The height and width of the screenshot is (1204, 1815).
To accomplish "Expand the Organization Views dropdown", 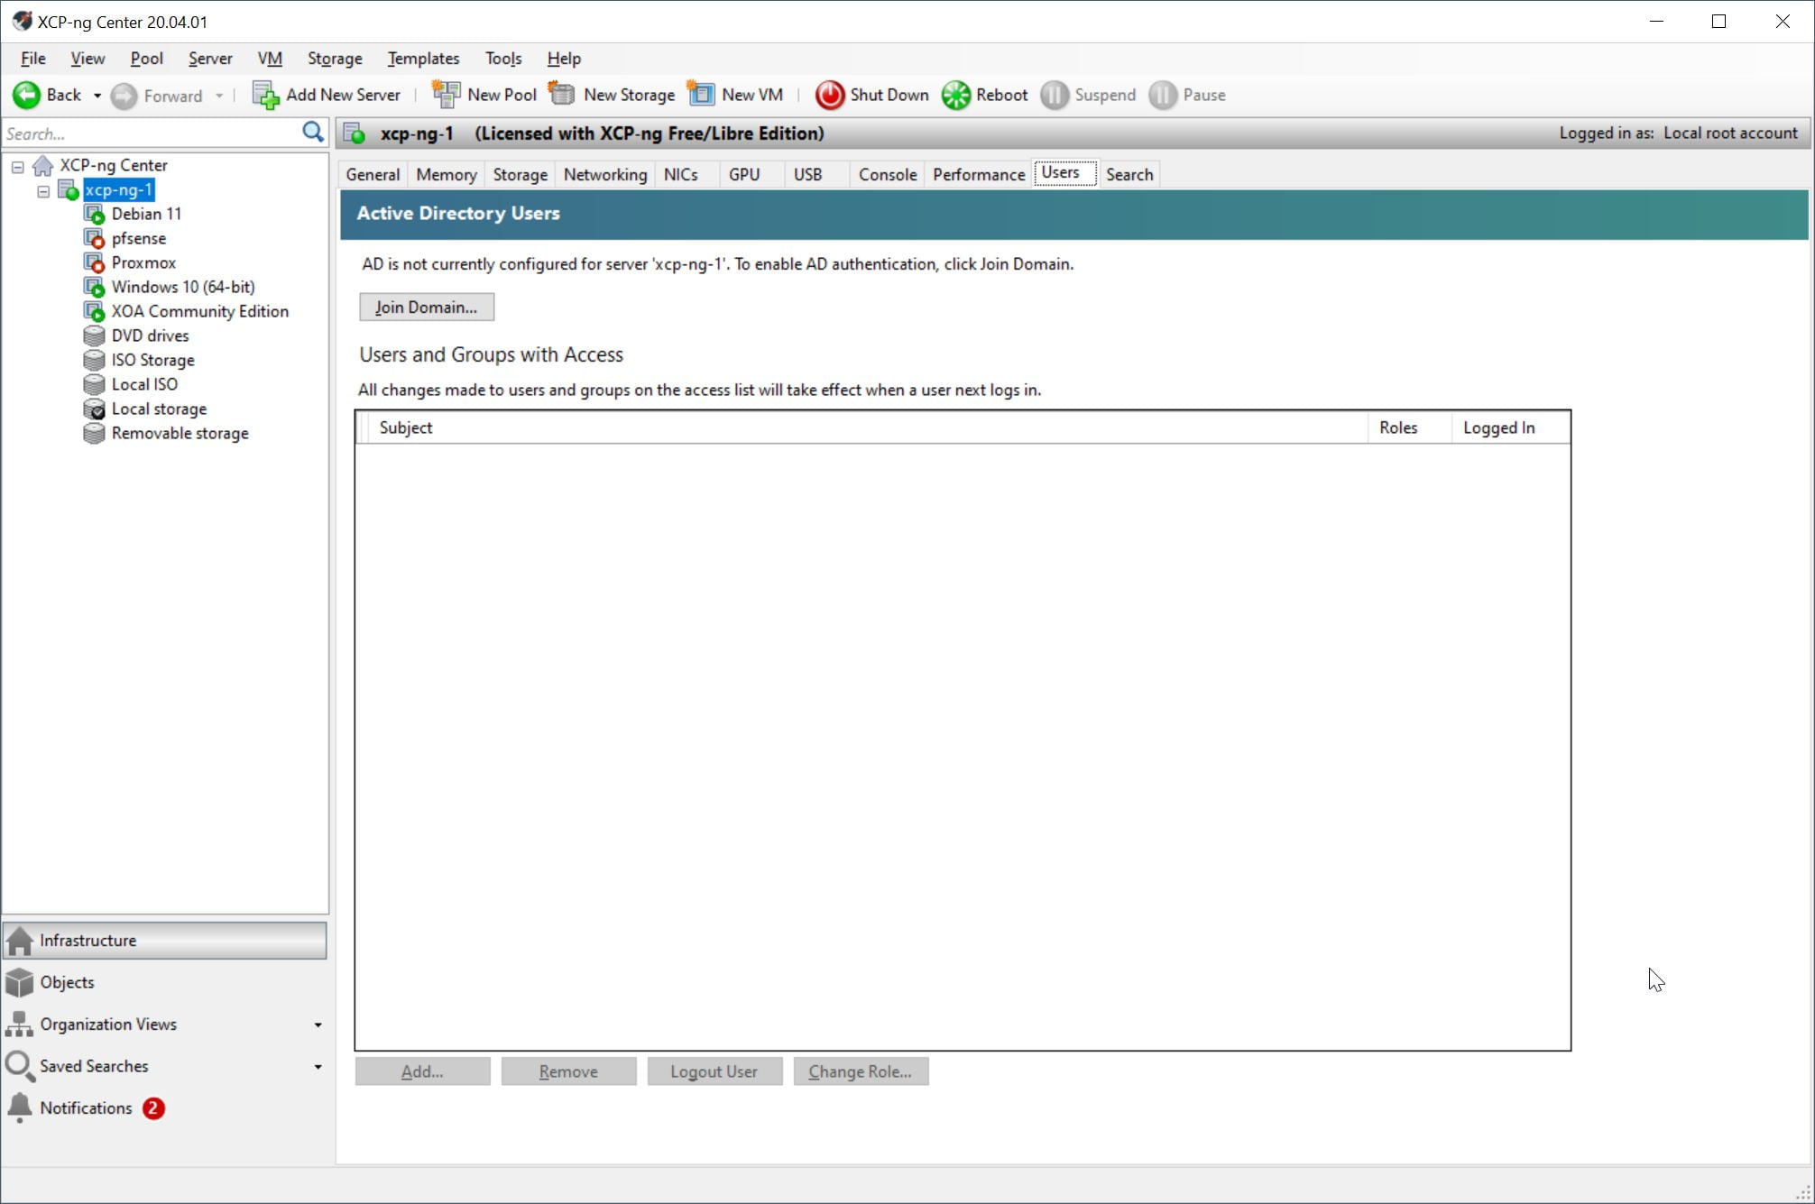I will point(318,1025).
